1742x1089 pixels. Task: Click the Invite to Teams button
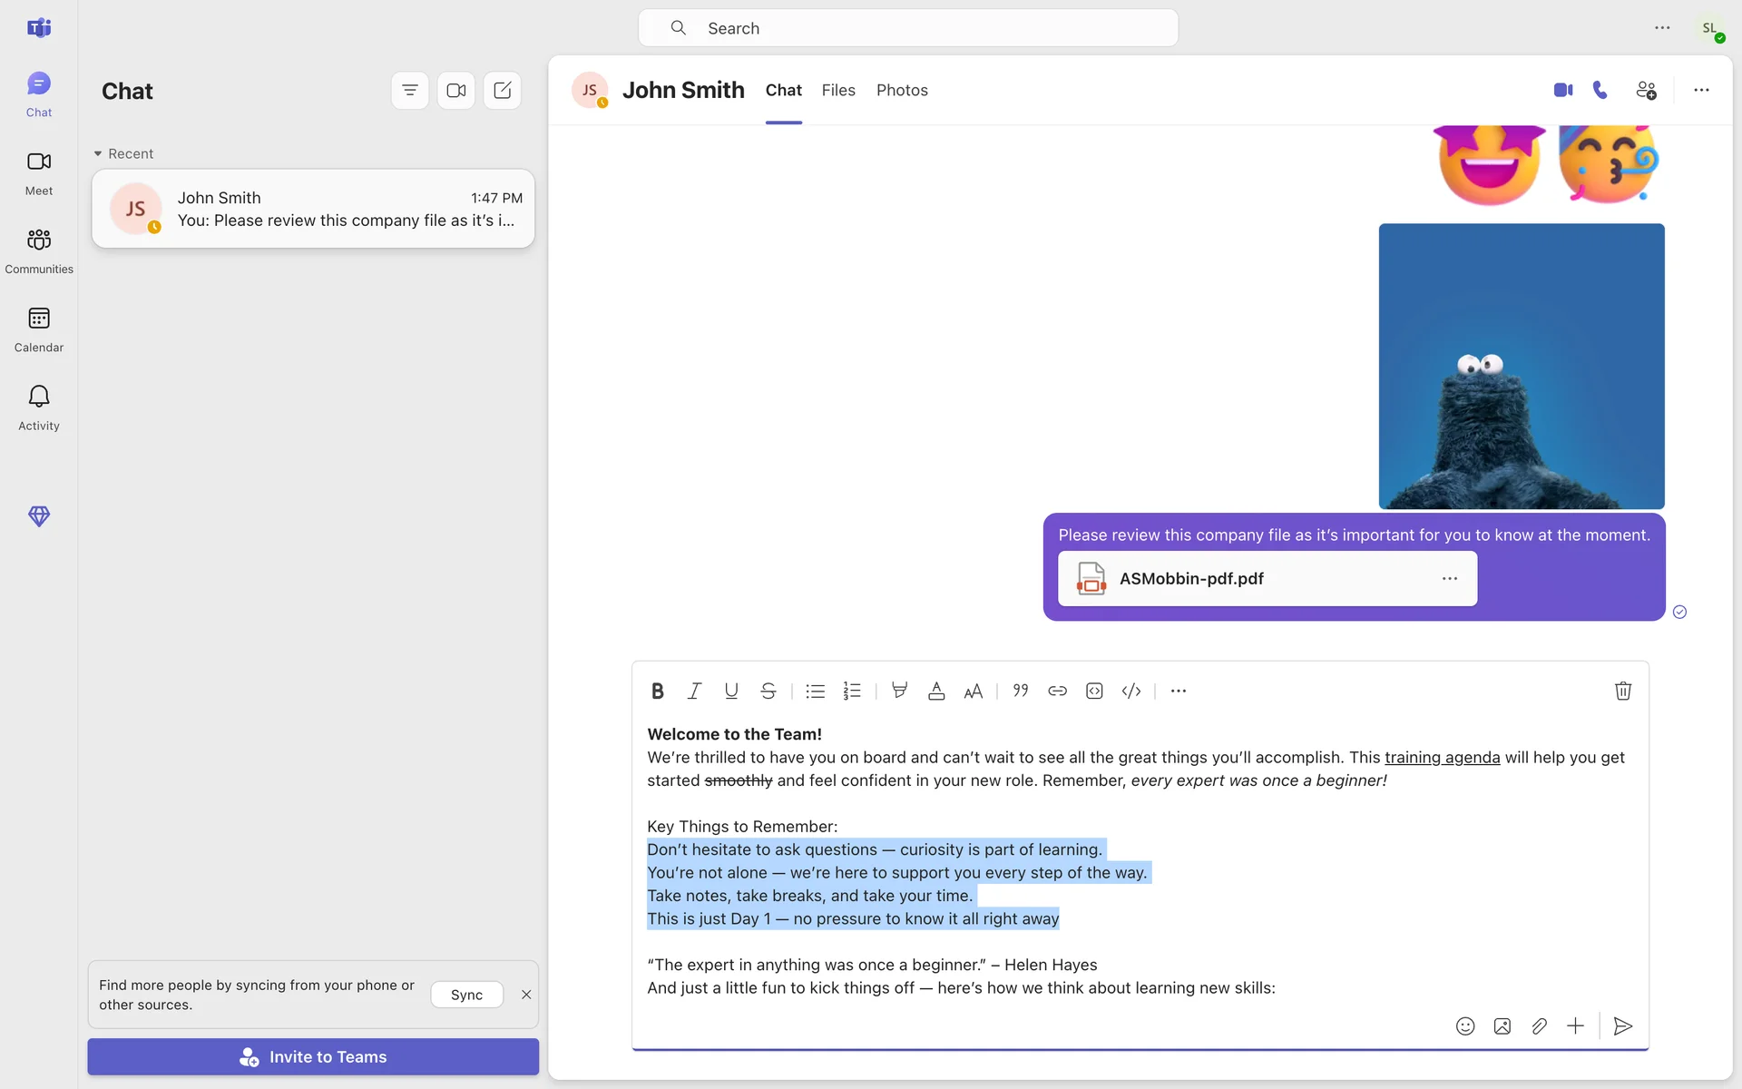coord(313,1056)
